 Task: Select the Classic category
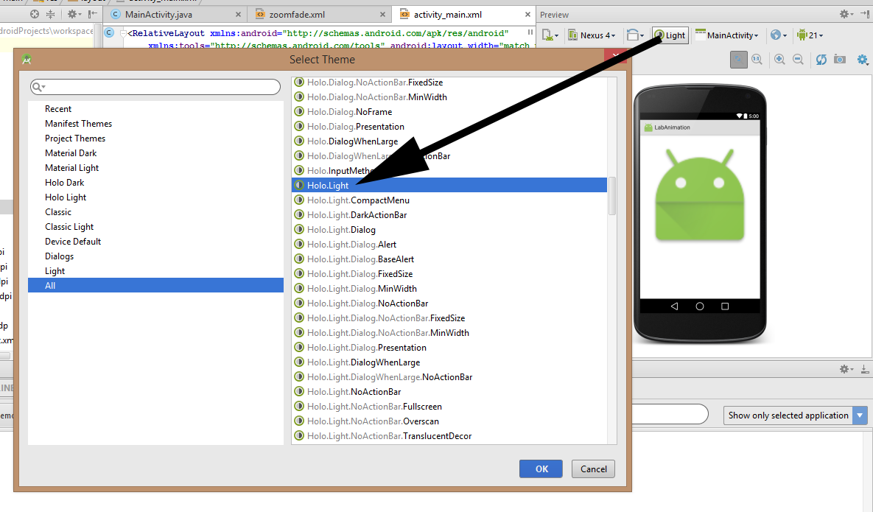[155, 212]
